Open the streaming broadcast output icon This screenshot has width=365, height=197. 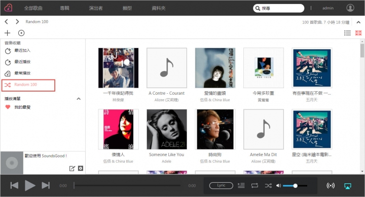pyautogui.click(x=331, y=185)
